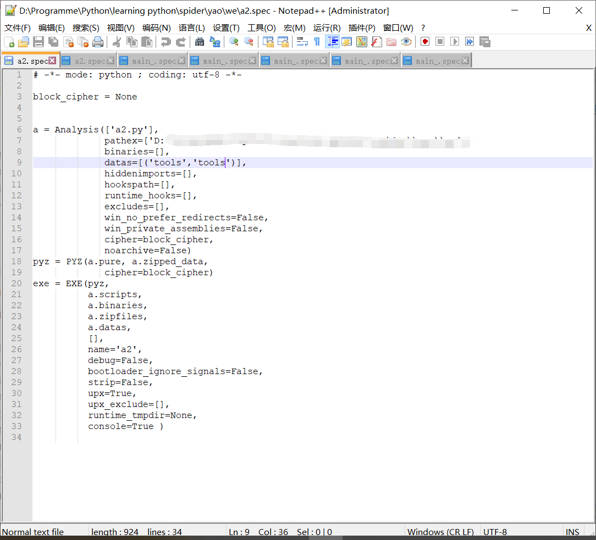
Task: Toggle Show All Characters pilcrow icon
Action: (x=317, y=42)
